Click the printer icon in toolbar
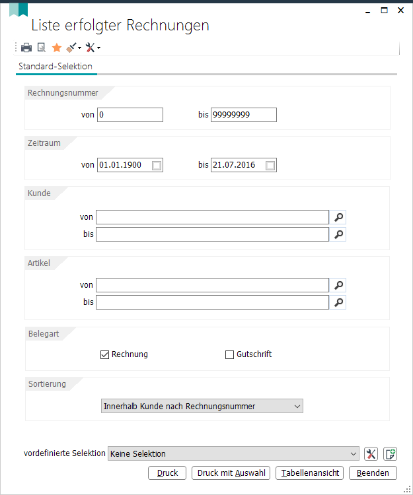Screen dimensions: 413x495 click(26, 48)
